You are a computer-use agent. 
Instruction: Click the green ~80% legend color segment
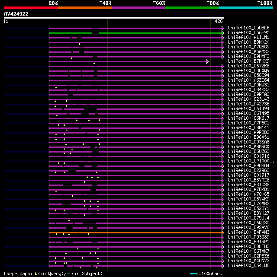(192, 8)
